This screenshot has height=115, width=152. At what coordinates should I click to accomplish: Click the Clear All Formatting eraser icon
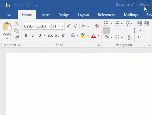click(97, 26)
